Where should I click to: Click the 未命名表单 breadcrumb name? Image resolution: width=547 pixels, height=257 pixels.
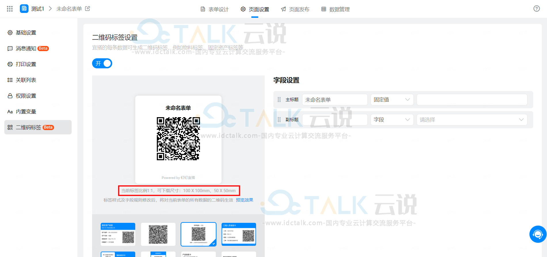tap(69, 9)
